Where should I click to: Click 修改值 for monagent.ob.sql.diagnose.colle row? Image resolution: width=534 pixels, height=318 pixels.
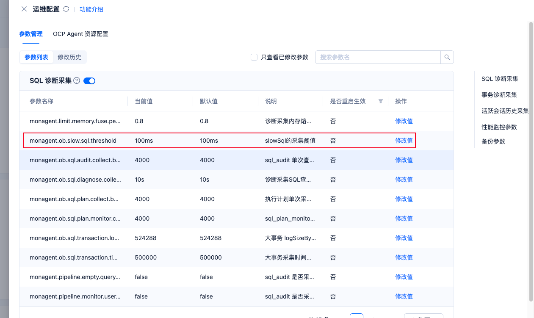point(404,180)
